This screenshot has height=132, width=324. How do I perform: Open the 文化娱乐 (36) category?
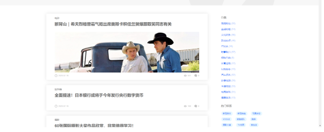click(x=228, y=35)
